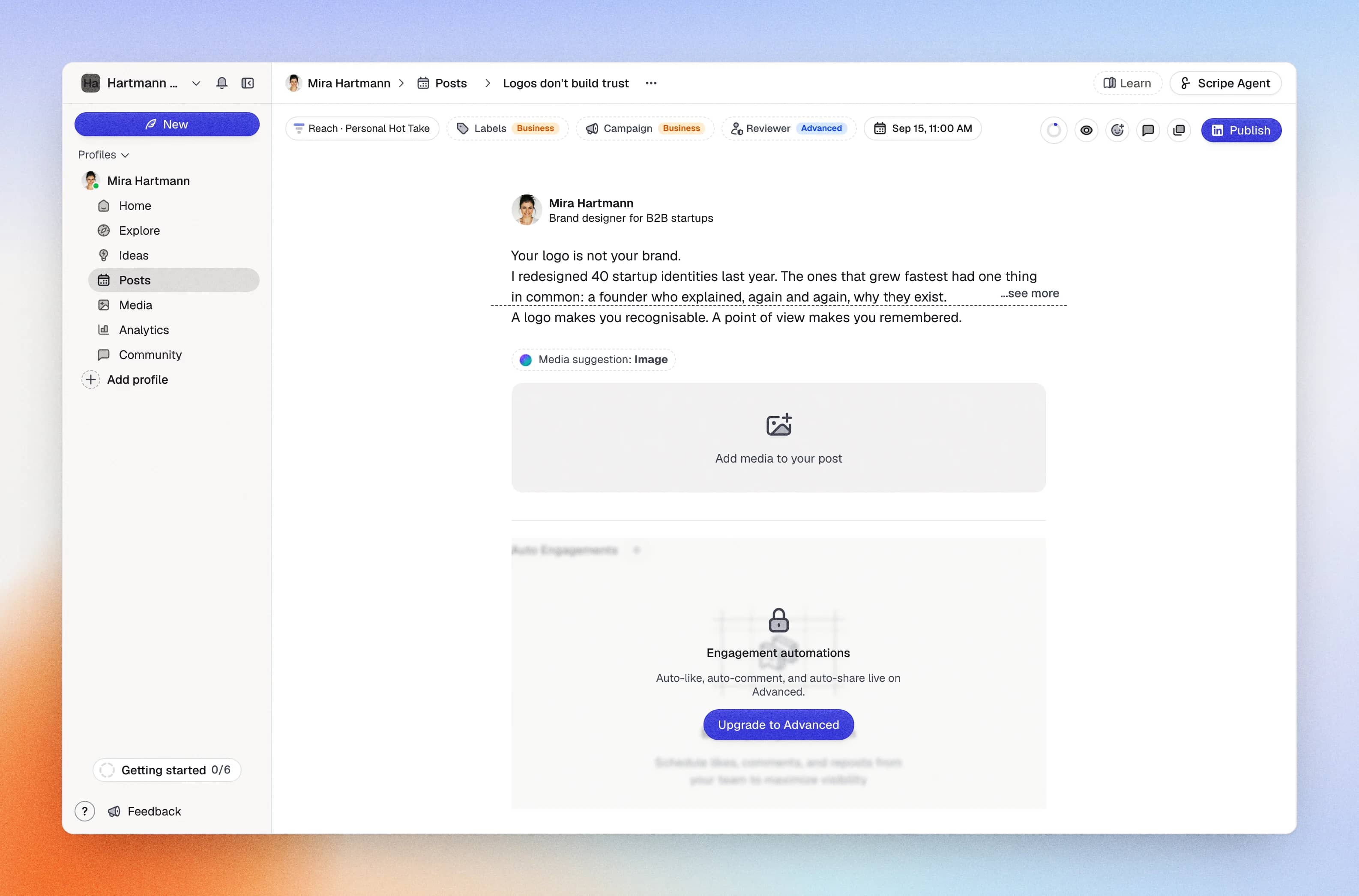Launch Scripe Agent
Viewport: 1359px width, 896px height.
(1225, 83)
